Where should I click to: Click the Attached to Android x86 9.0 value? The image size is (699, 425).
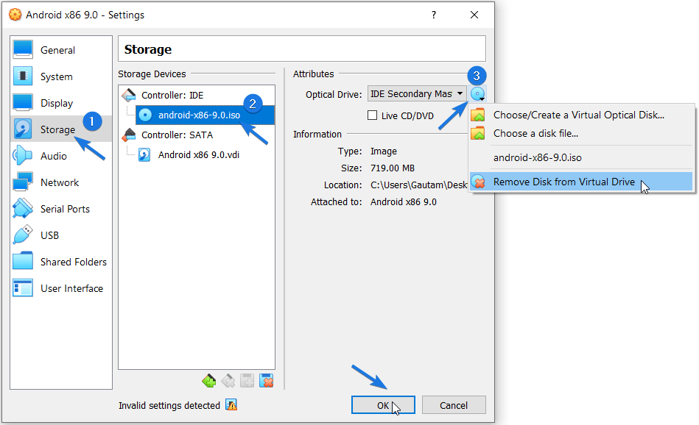[x=404, y=202]
